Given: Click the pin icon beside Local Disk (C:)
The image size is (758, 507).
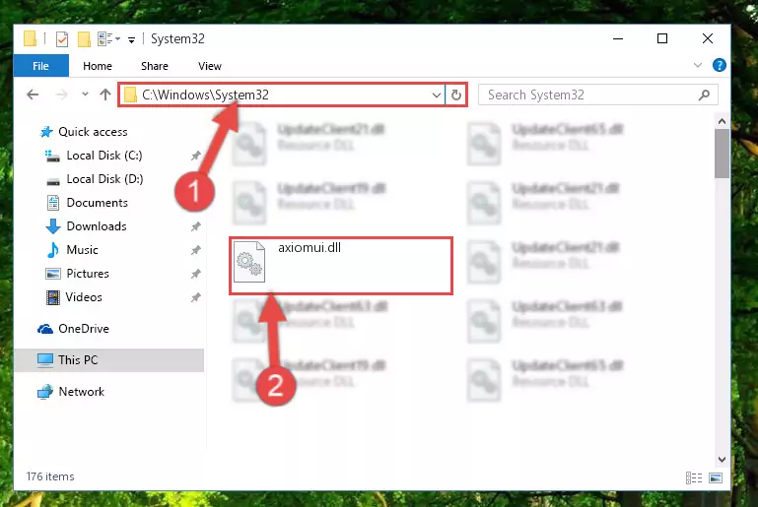Looking at the screenshot, I should pos(196,156).
